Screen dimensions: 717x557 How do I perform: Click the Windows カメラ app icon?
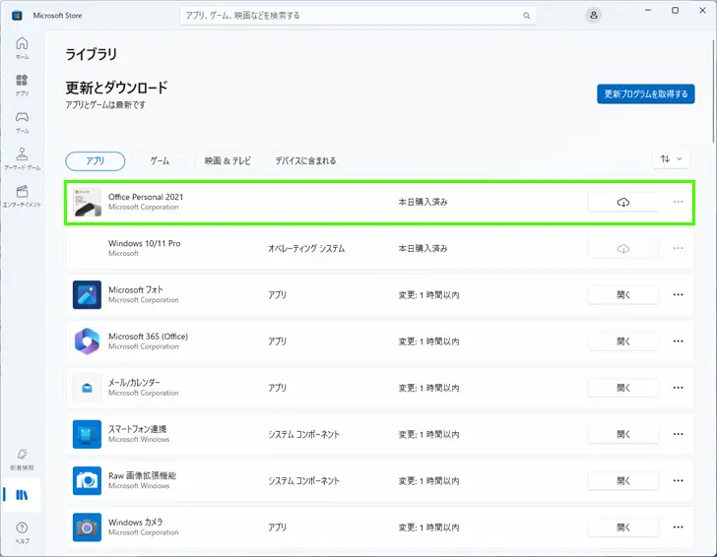click(x=87, y=526)
